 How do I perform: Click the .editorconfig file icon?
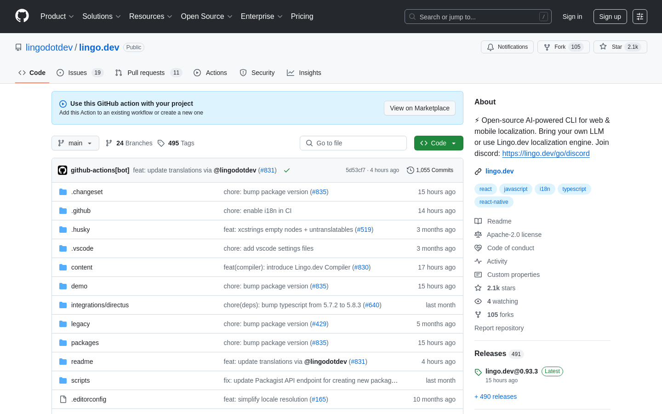coord(63,399)
